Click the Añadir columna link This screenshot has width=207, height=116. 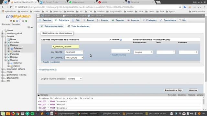pyautogui.click(x=118, y=55)
